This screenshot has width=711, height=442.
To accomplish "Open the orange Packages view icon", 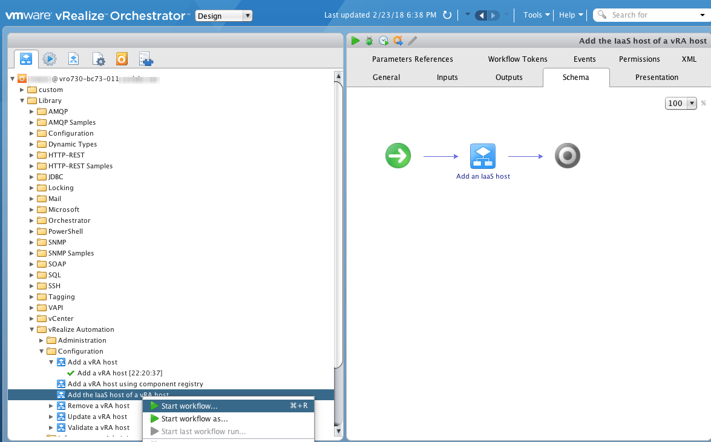I will click(x=122, y=59).
